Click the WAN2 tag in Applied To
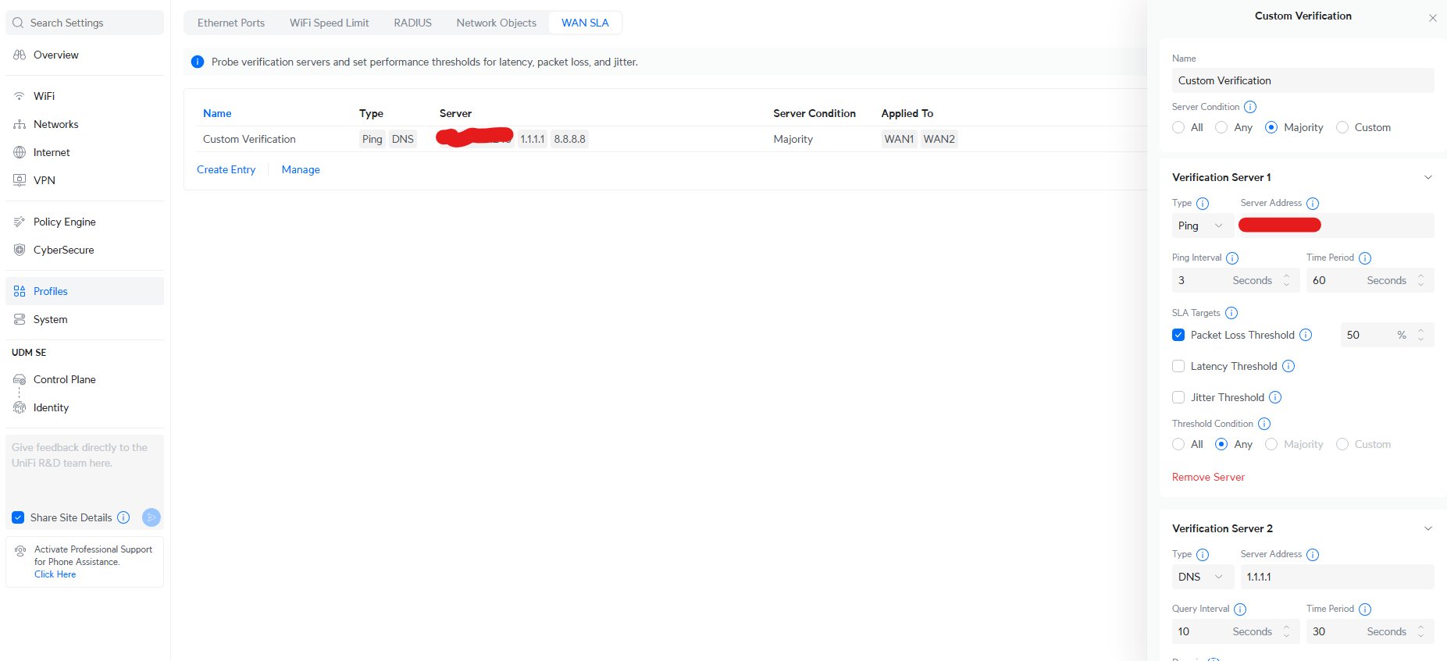1447x661 pixels. 939,139
